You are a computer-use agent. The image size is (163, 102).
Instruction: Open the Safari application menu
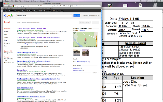tap(7, 1)
